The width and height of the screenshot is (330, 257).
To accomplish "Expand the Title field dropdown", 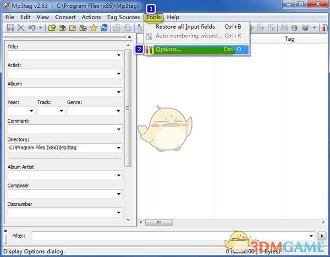I will 119,55.
